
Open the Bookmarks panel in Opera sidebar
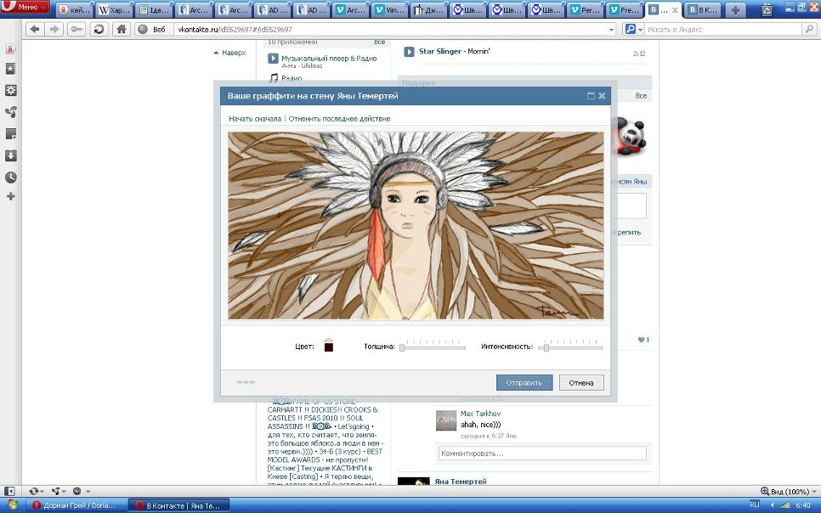(10, 70)
